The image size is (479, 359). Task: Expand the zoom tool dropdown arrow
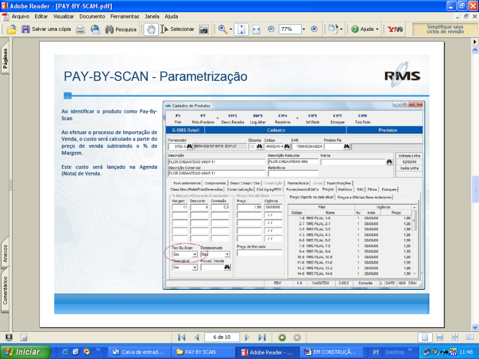coord(230,30)
